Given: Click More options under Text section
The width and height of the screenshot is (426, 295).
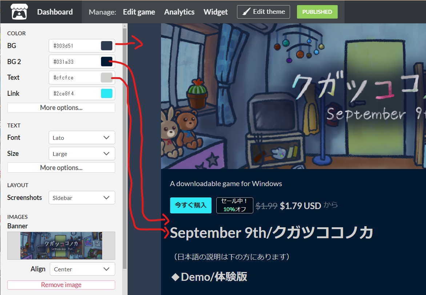Looking at the screenshot, I should (61, 168).
